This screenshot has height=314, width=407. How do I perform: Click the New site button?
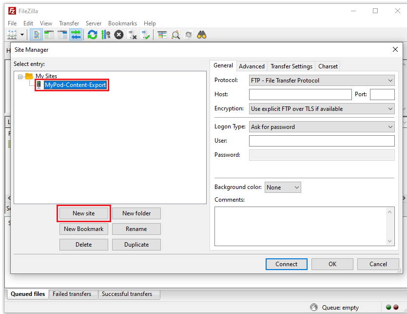coord(83,213)
